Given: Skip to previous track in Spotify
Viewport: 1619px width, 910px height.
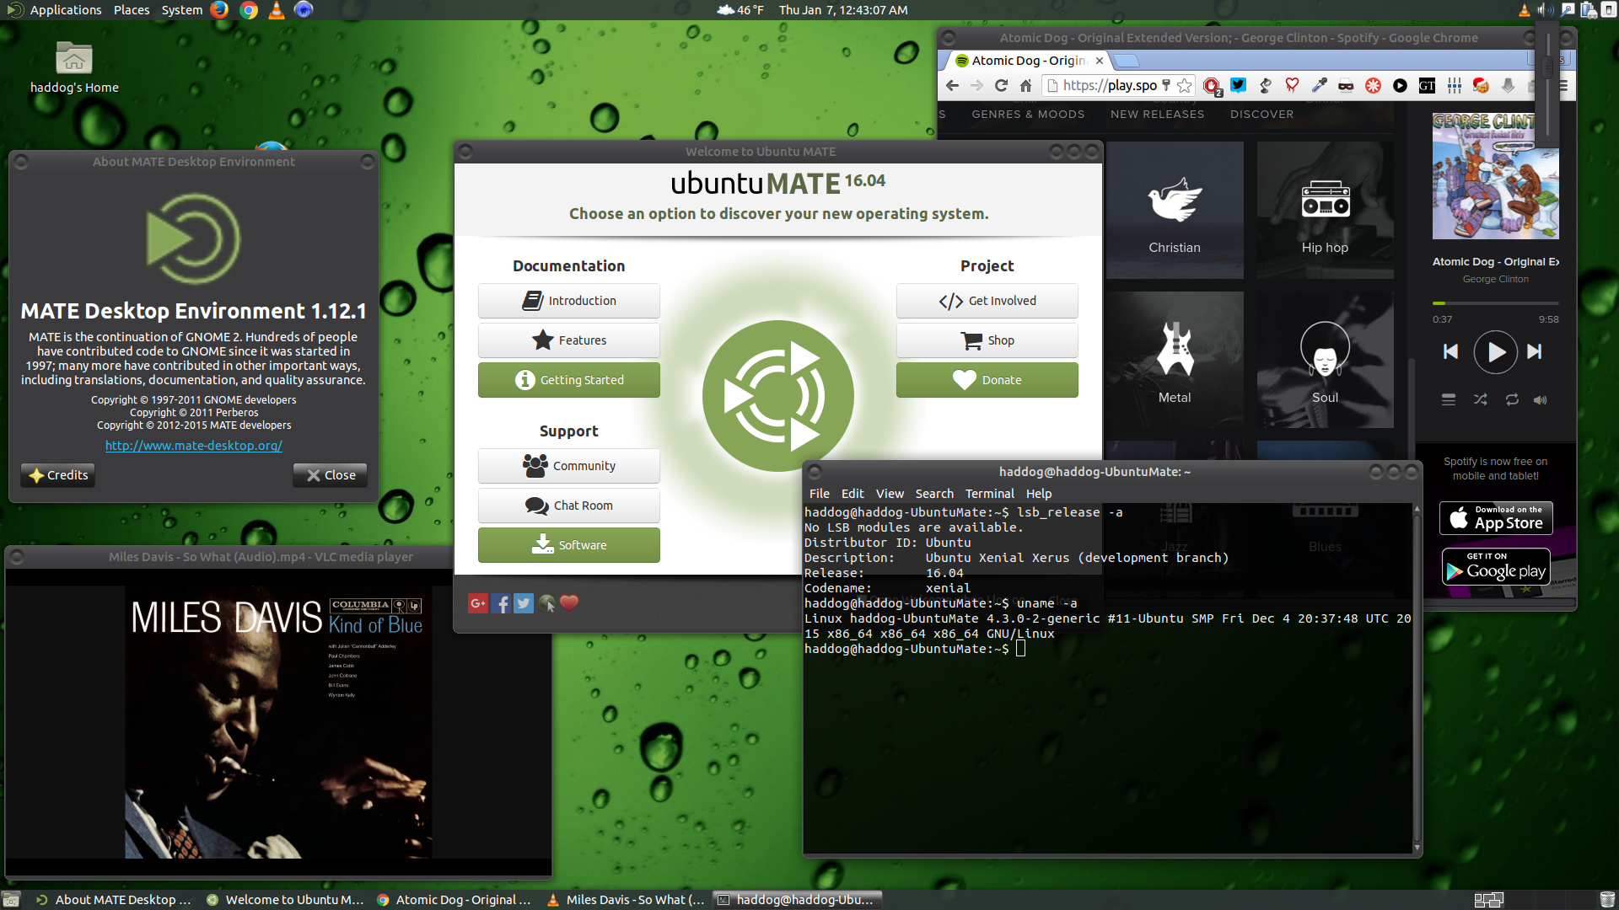Looking at the screenshot, I should (1450, 352).
